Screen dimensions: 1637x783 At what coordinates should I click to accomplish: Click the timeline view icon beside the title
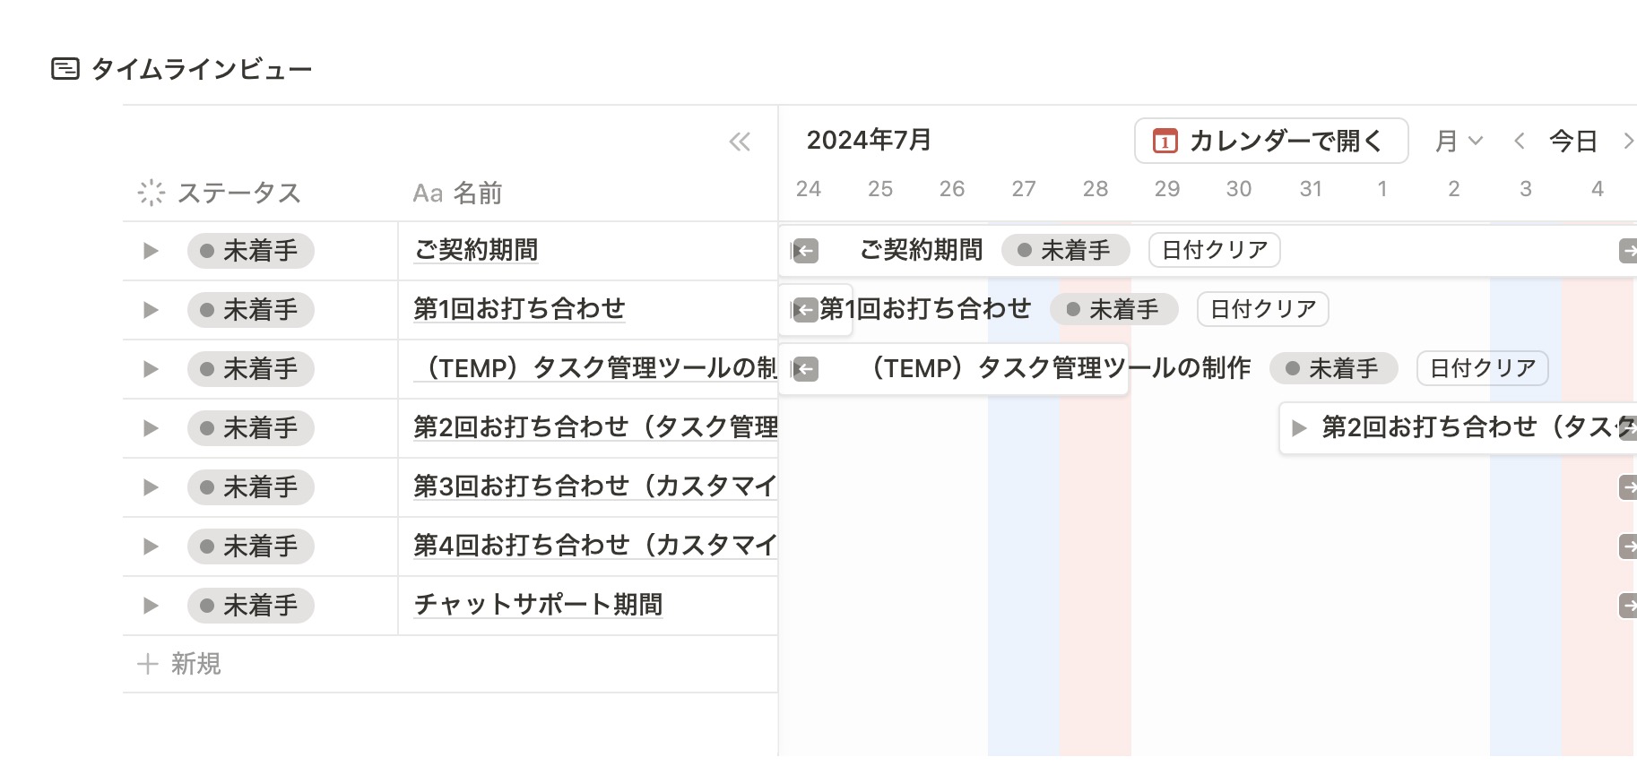coord(65,69)
